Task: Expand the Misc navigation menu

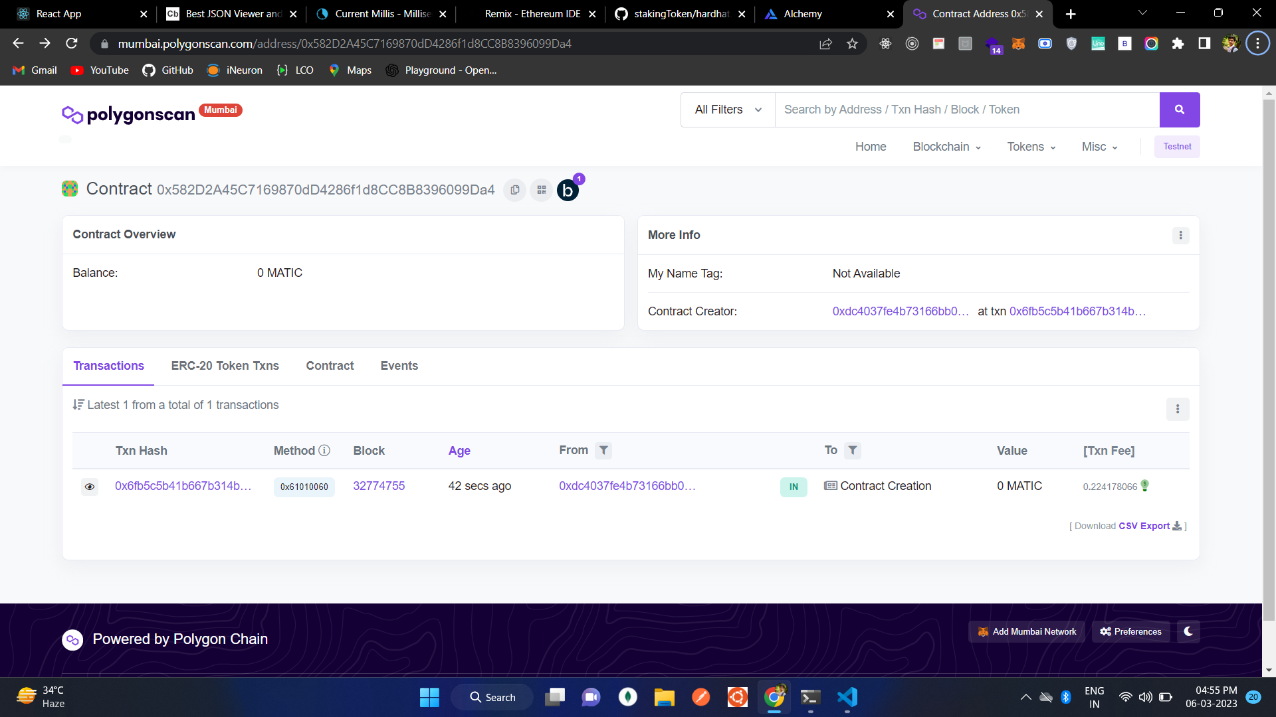Action: (x=1099, y=147)
